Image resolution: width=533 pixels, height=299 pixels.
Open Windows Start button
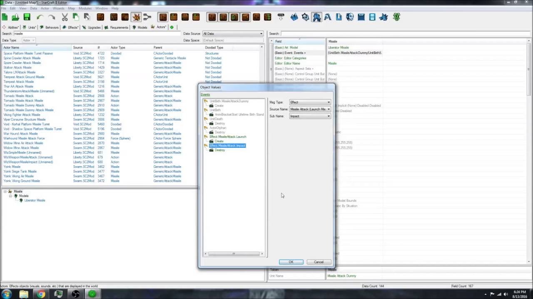(x=7, y=294)
